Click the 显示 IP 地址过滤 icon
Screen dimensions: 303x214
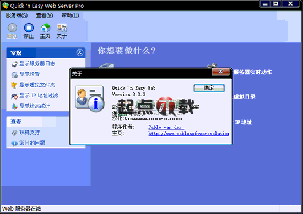click(14, 96)
